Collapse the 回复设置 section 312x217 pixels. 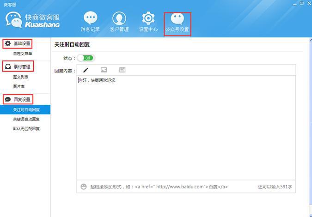coord(18,99)
